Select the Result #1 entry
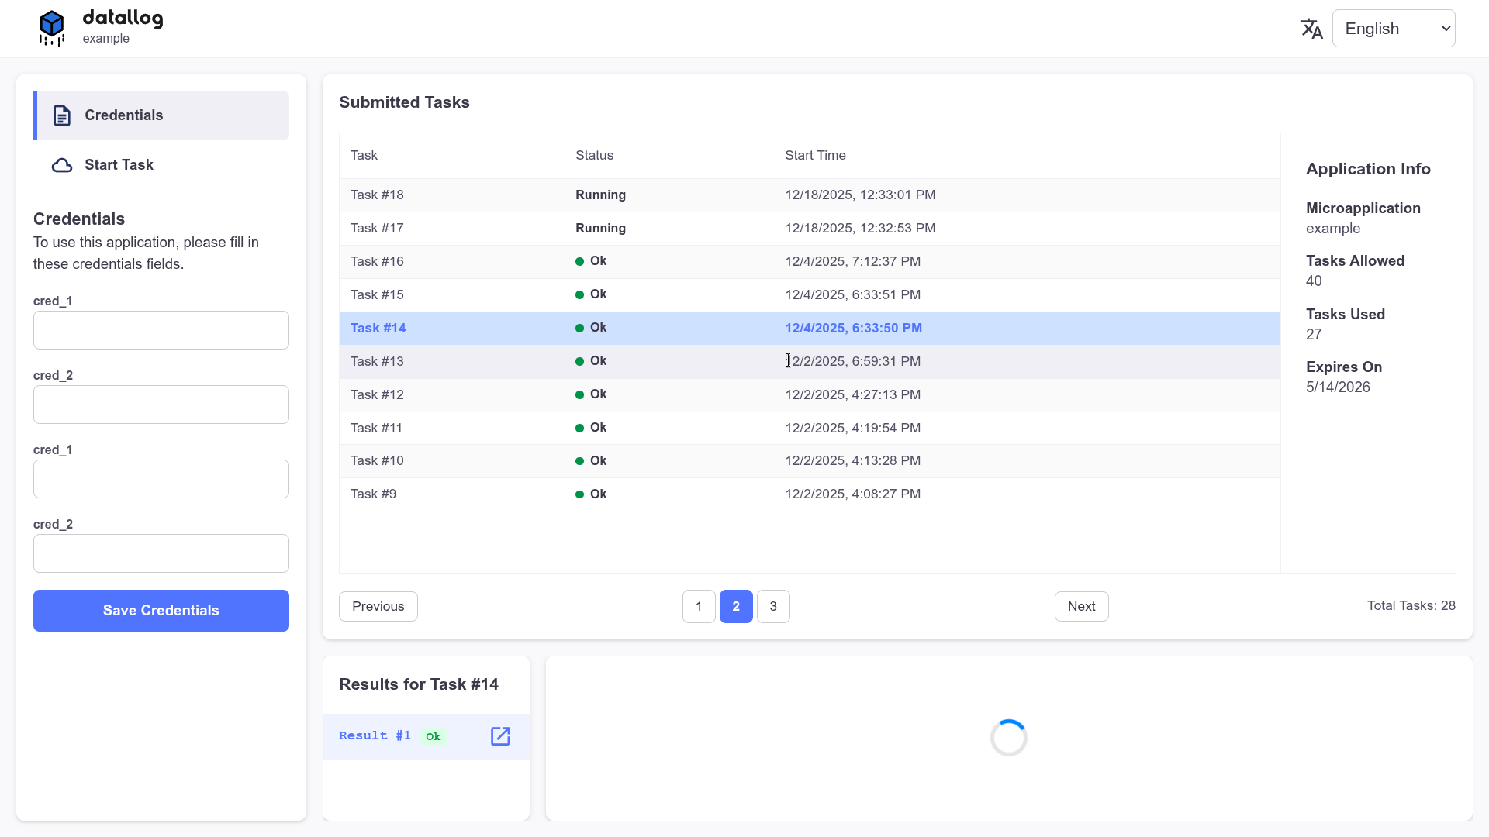1489x837 pixels. click(x=375, y=736)
